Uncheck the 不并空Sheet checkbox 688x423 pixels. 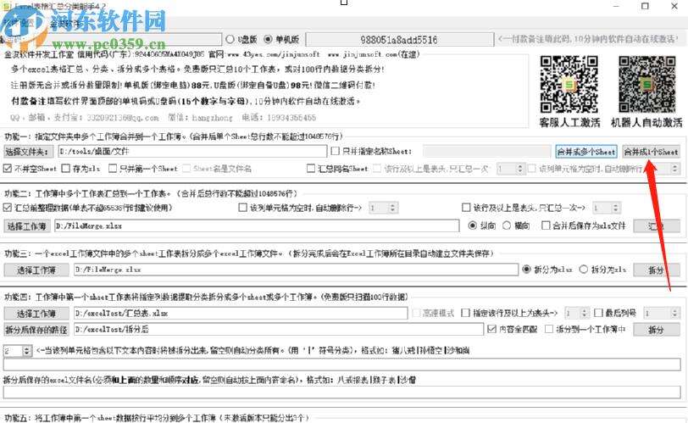(8, 169)
